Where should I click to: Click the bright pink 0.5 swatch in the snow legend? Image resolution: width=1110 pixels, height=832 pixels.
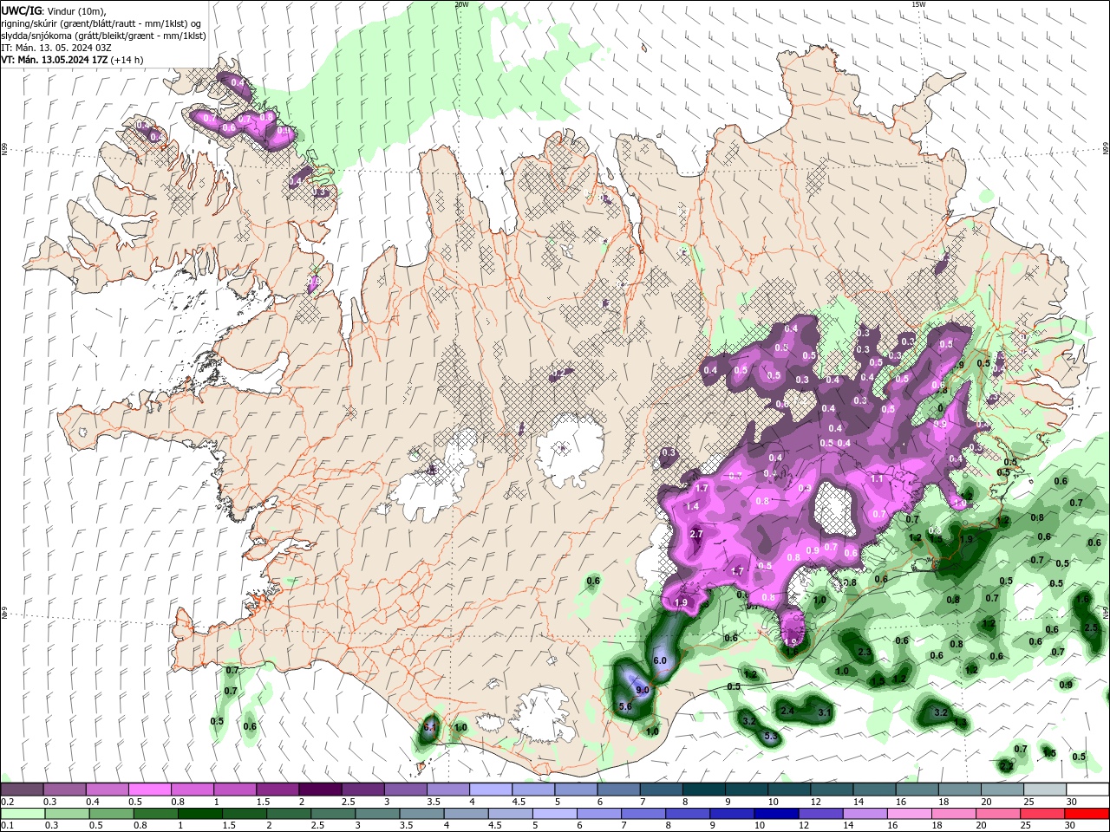coord(149,790)
